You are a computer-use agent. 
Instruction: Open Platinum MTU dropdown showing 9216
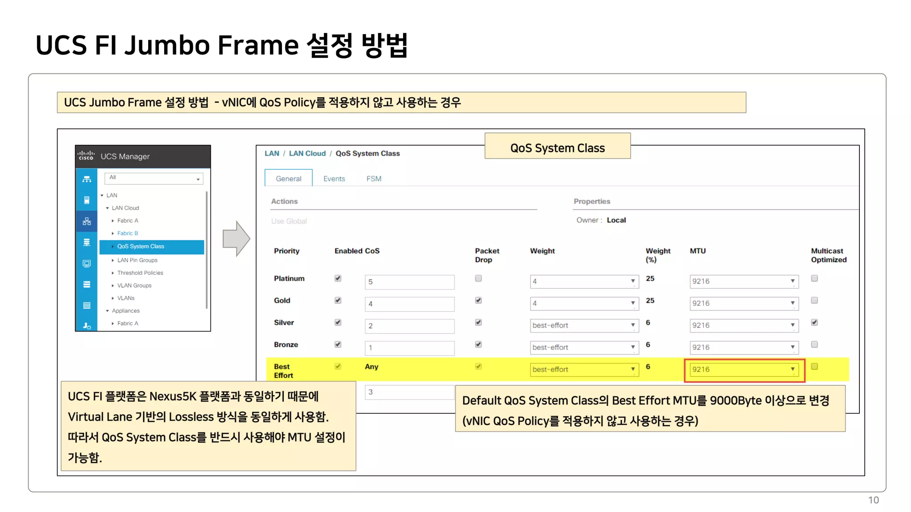(x=744, y=281)
